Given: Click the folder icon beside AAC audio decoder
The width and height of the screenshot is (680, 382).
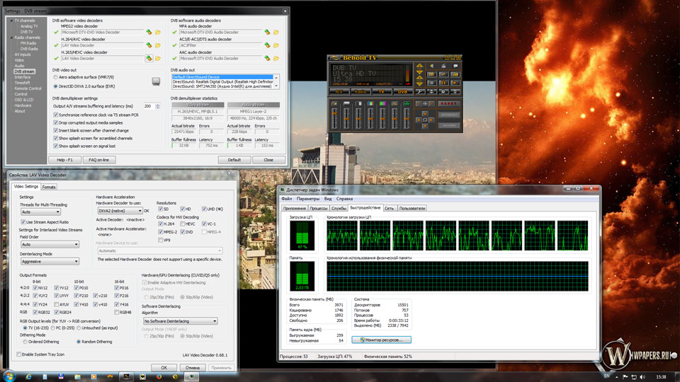Looking at the screenshot, I should (x=277, y=58).
